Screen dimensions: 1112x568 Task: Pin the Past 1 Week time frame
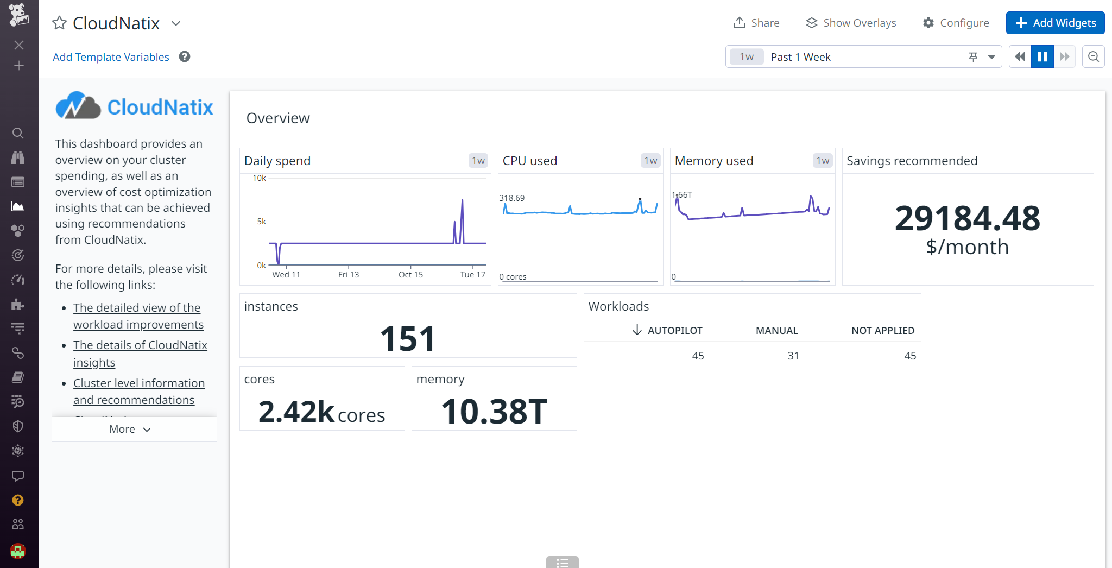tap(972, 56)
